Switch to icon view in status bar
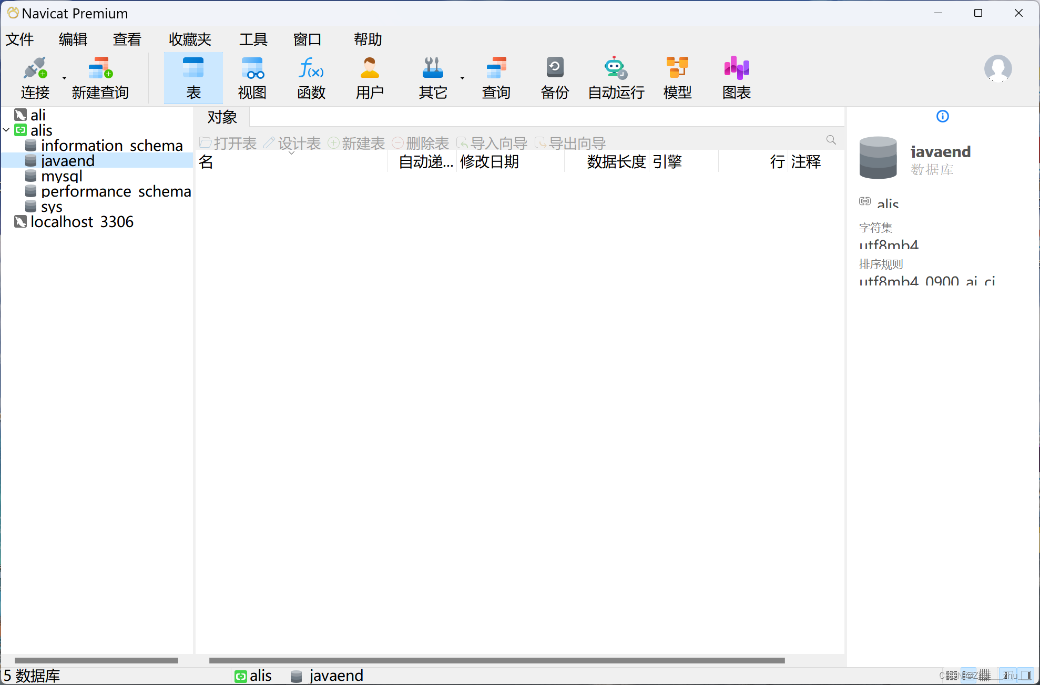 pyautogui.click(x=952, y=676)
